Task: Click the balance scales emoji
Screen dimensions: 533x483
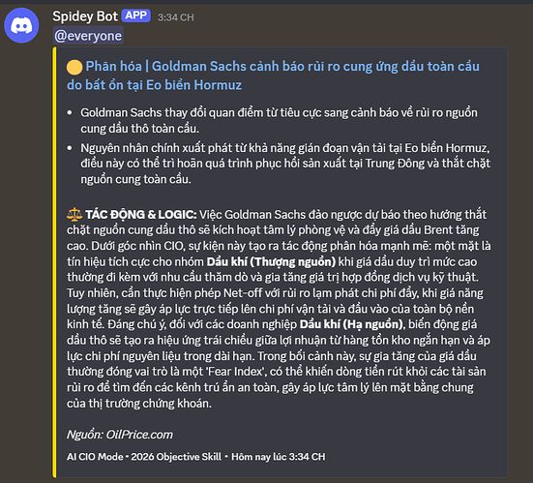Action: 74,214
